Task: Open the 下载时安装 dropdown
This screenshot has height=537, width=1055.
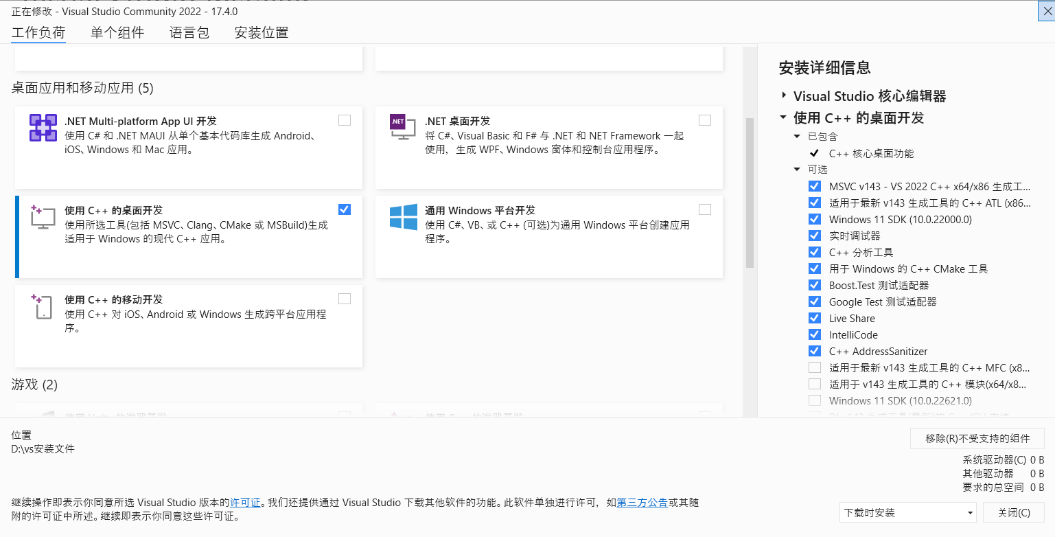Action: click(x=907, y=512)
